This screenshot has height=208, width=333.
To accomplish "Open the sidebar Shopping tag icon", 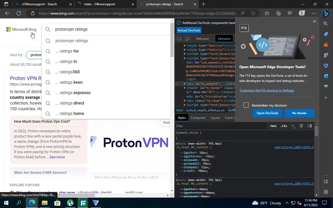I will (x=326, y=34).
